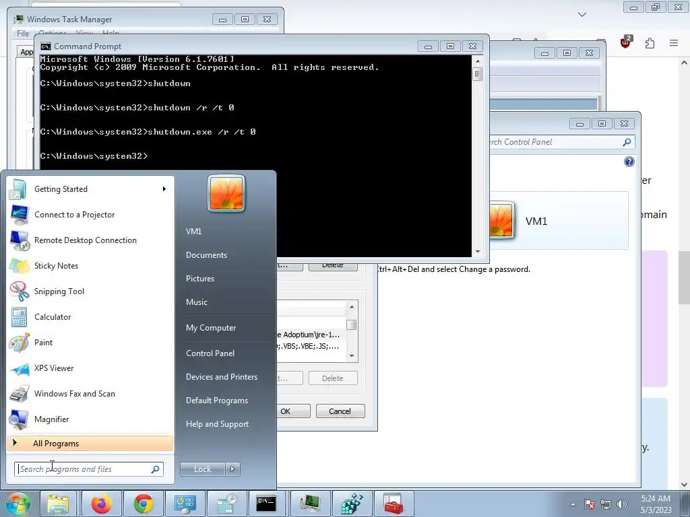Open My Computer from Start menu
The height and width of the screenshot is (517, 690).
click(211, 328)
